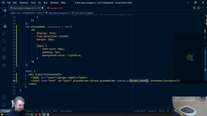The height and width of the screenshot is (116, 207).
Task: Open the Explorer view in the activity bar
Action: coord(4,9)
